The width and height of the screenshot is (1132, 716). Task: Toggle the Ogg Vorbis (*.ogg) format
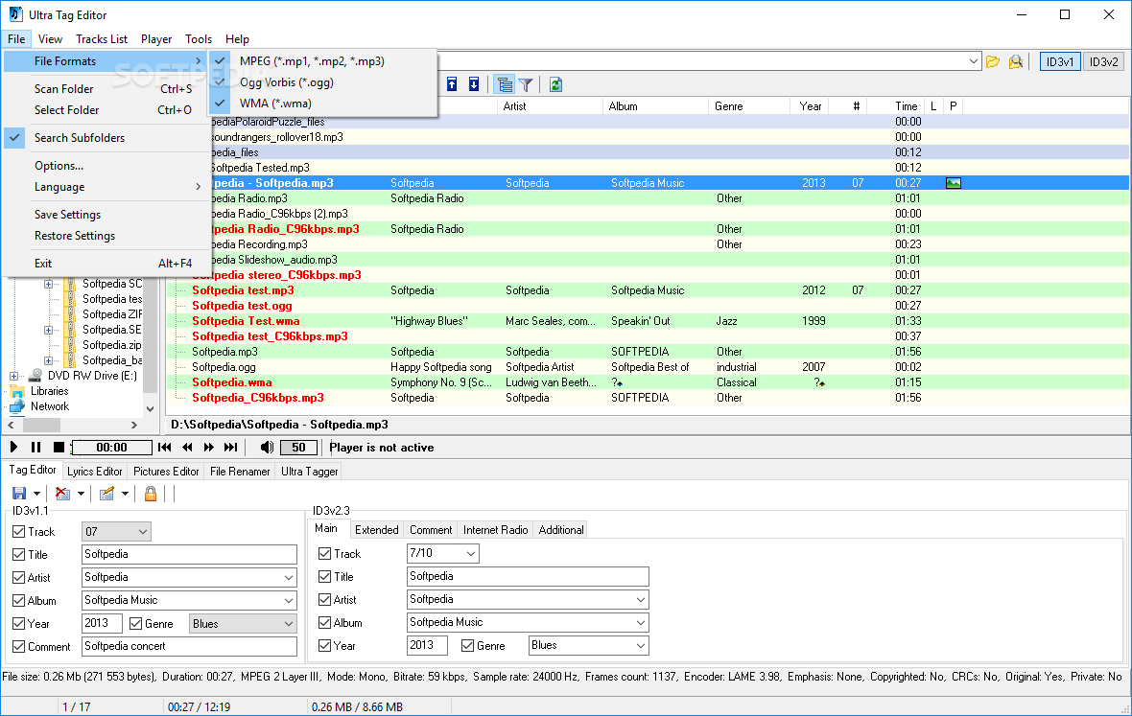323,82
